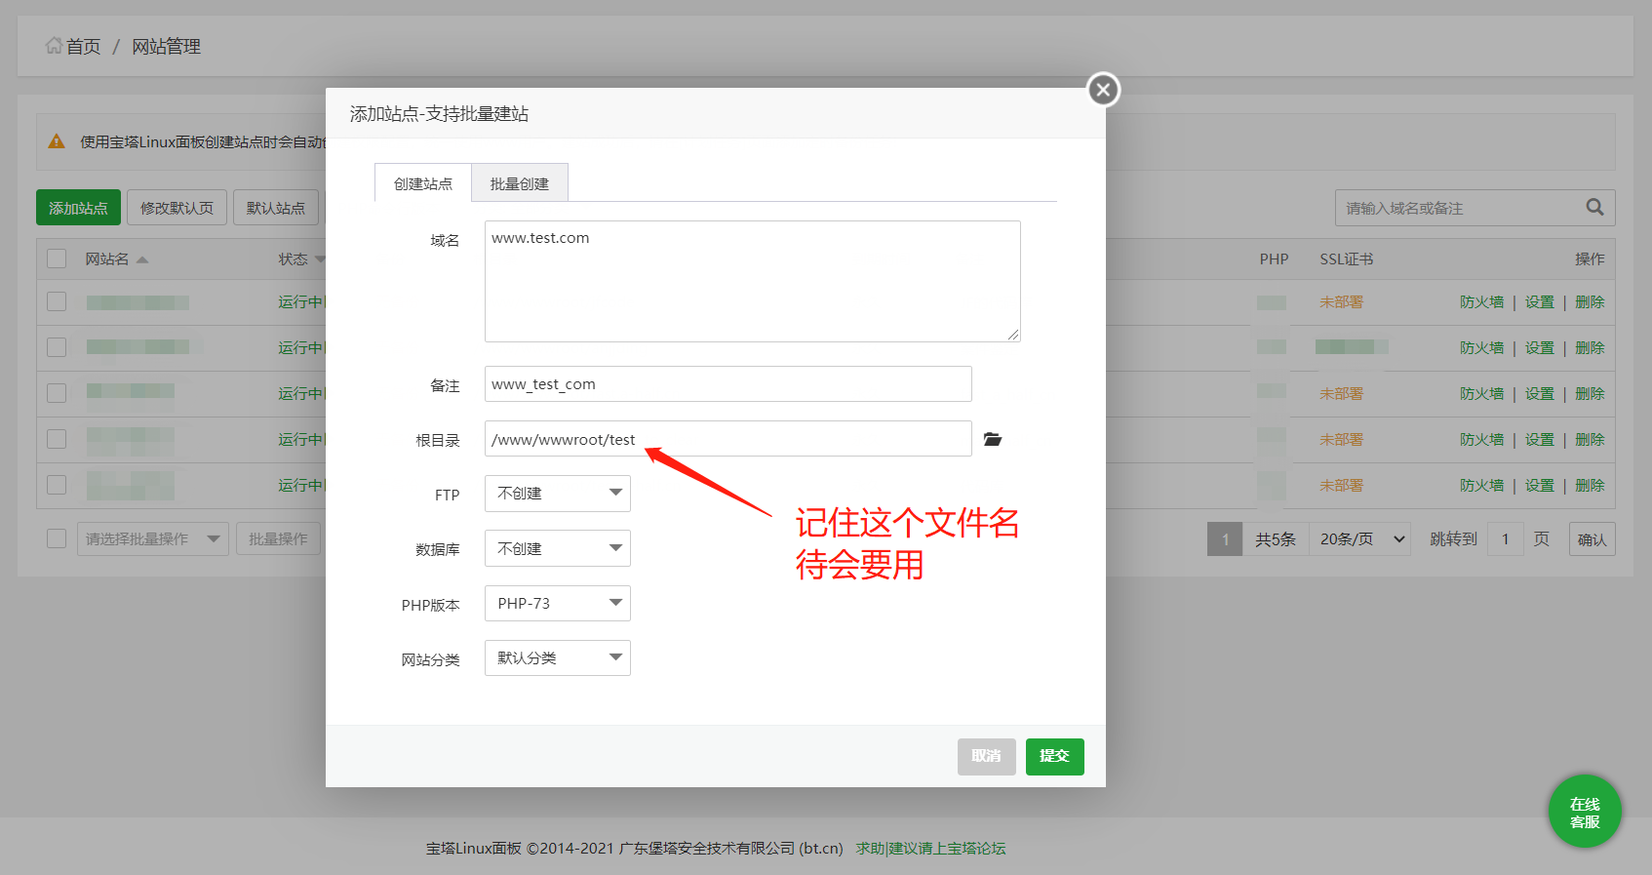
Task: Open 设置 for the second site row
Action: 1539,348
